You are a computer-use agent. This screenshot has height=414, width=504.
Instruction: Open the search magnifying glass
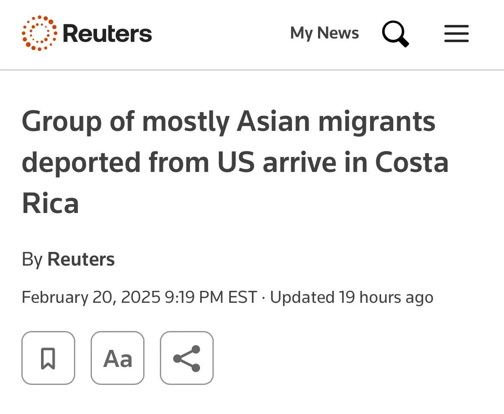coord(395,34)
